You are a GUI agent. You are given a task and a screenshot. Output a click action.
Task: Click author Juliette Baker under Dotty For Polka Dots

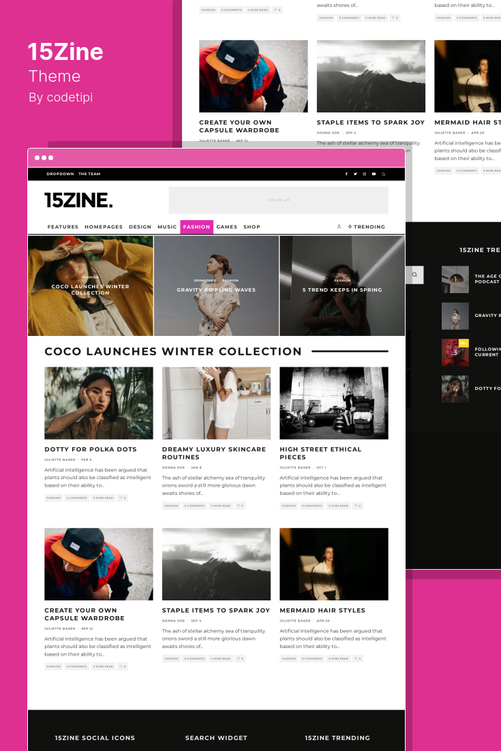pyautogui.click(x=60, y=460)
